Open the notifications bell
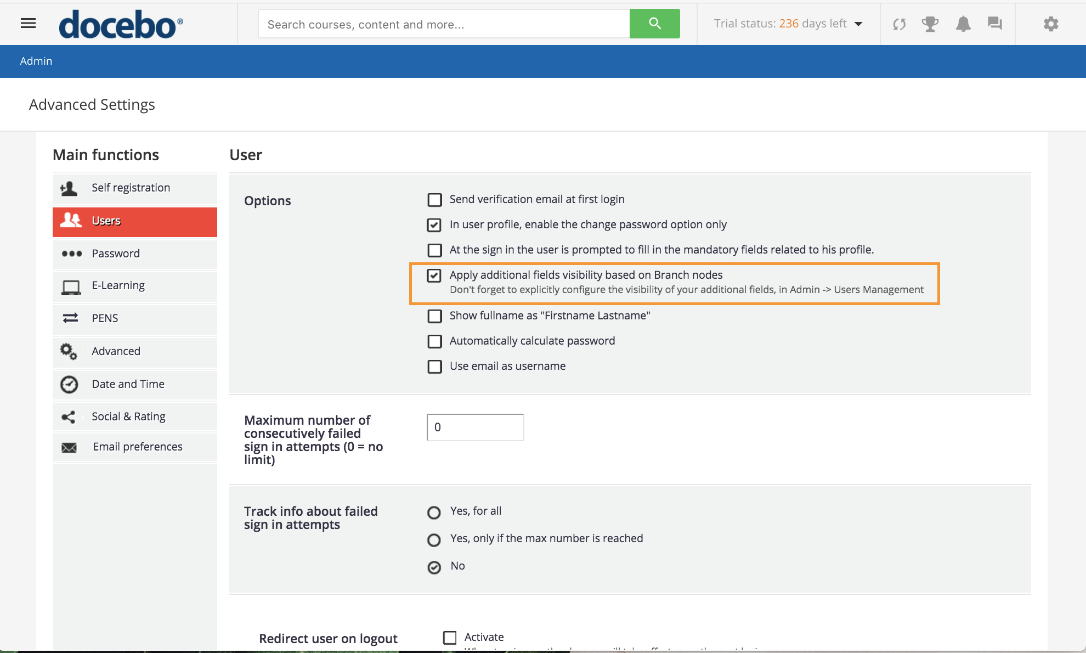 pyautogui.click(x=963, y=24)
